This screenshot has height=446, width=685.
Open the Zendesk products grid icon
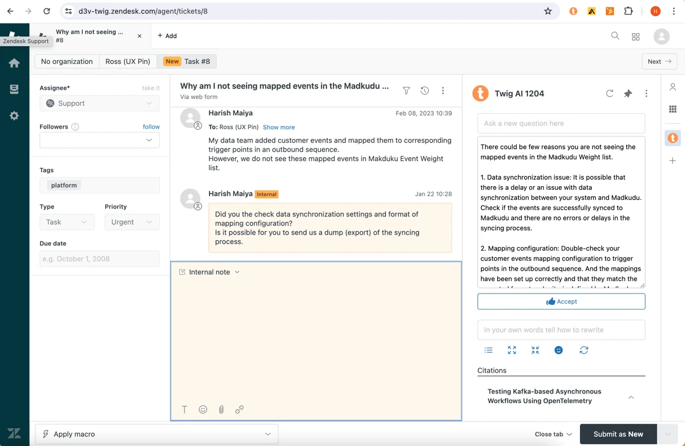635,37
